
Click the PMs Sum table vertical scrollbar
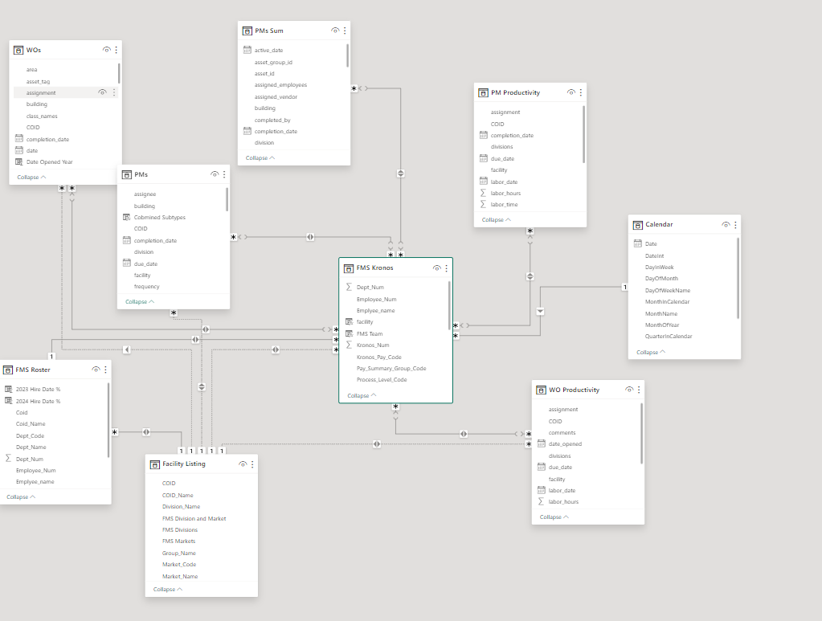(x=347, y=55)
